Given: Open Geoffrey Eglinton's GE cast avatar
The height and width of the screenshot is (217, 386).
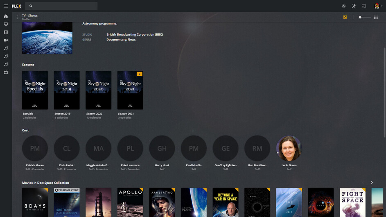Looking at the screenshot, I should 226,148.
